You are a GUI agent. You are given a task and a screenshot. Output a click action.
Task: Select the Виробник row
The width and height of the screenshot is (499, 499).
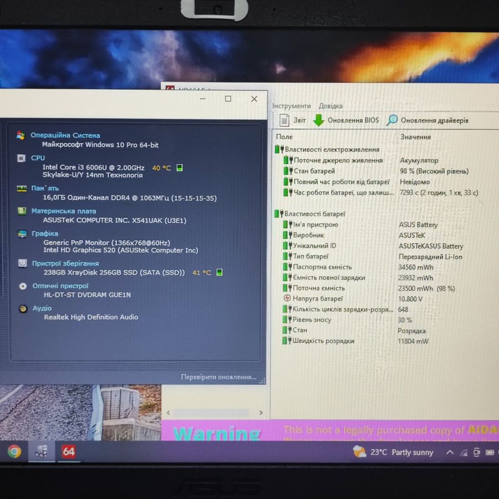[354, 235]
